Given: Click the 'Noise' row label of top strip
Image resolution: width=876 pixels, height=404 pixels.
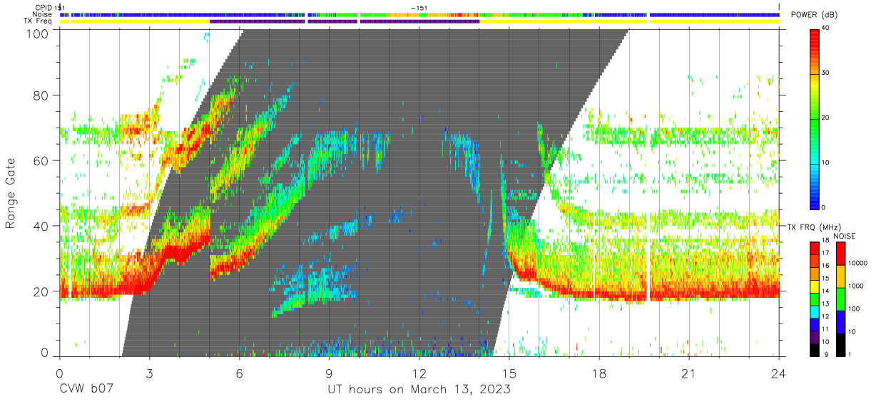Looking at the screenshot, I should [x=43, y=14].
